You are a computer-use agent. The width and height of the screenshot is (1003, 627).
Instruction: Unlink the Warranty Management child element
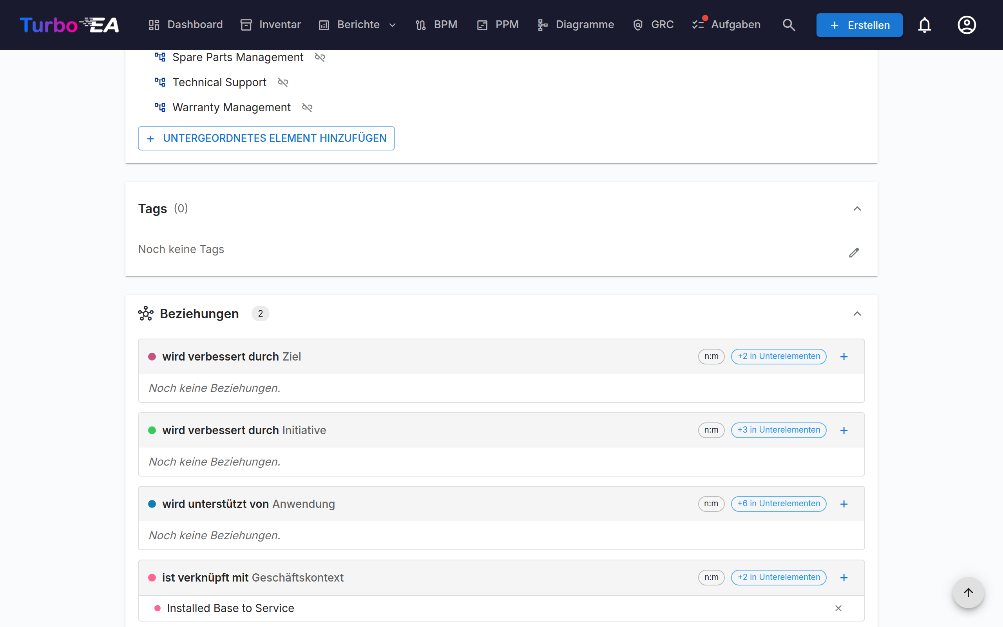[x=307, y=107]
